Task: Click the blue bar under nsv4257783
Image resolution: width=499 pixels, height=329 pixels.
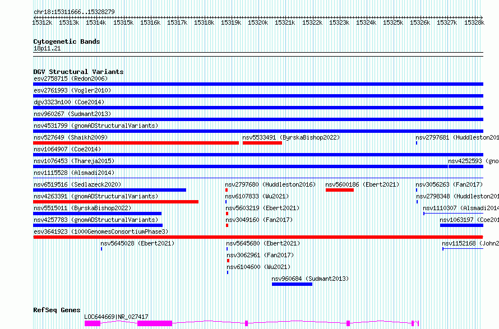Action: [x=98, y=225]
